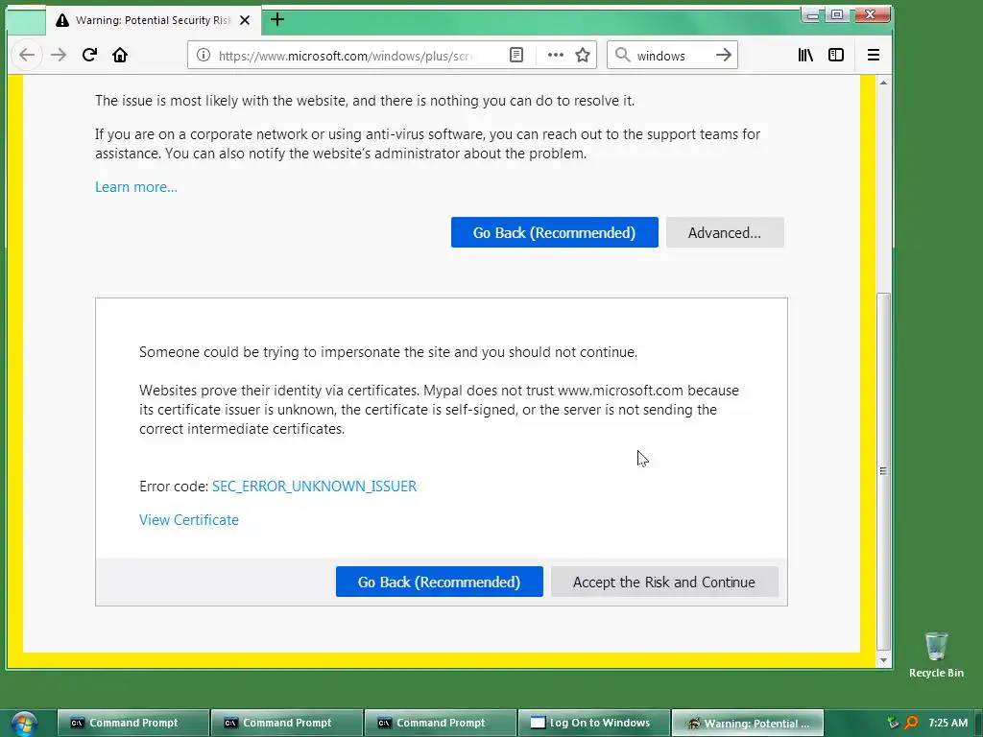Minimize the browser window
Viewport: 983px width, 737px height.
coord(812,14)
